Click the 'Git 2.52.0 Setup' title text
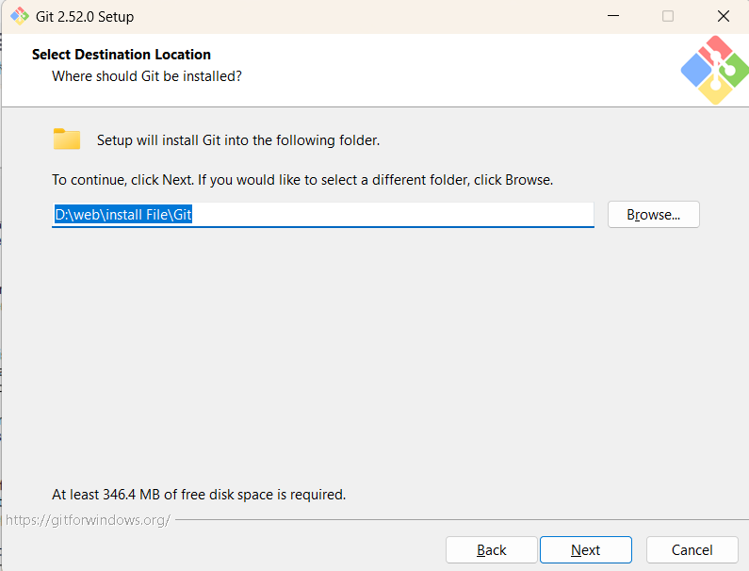 pos(85,17)
